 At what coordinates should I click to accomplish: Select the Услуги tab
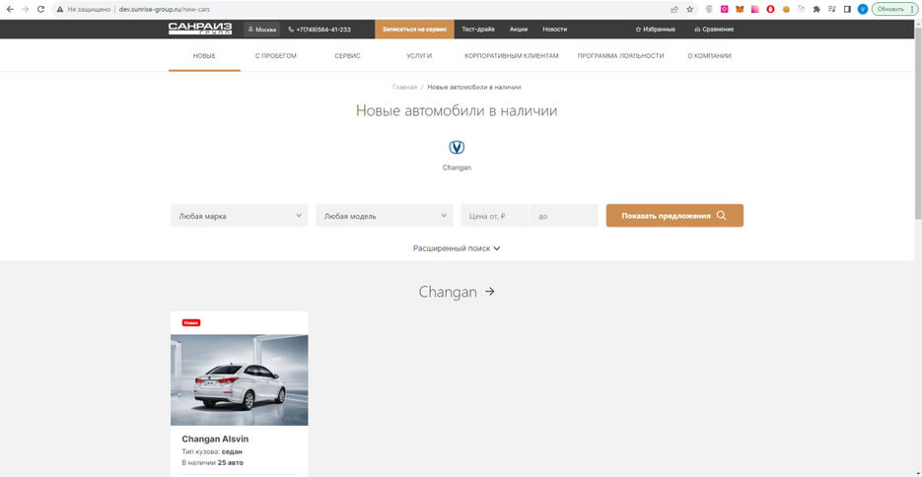click(419, 56)
